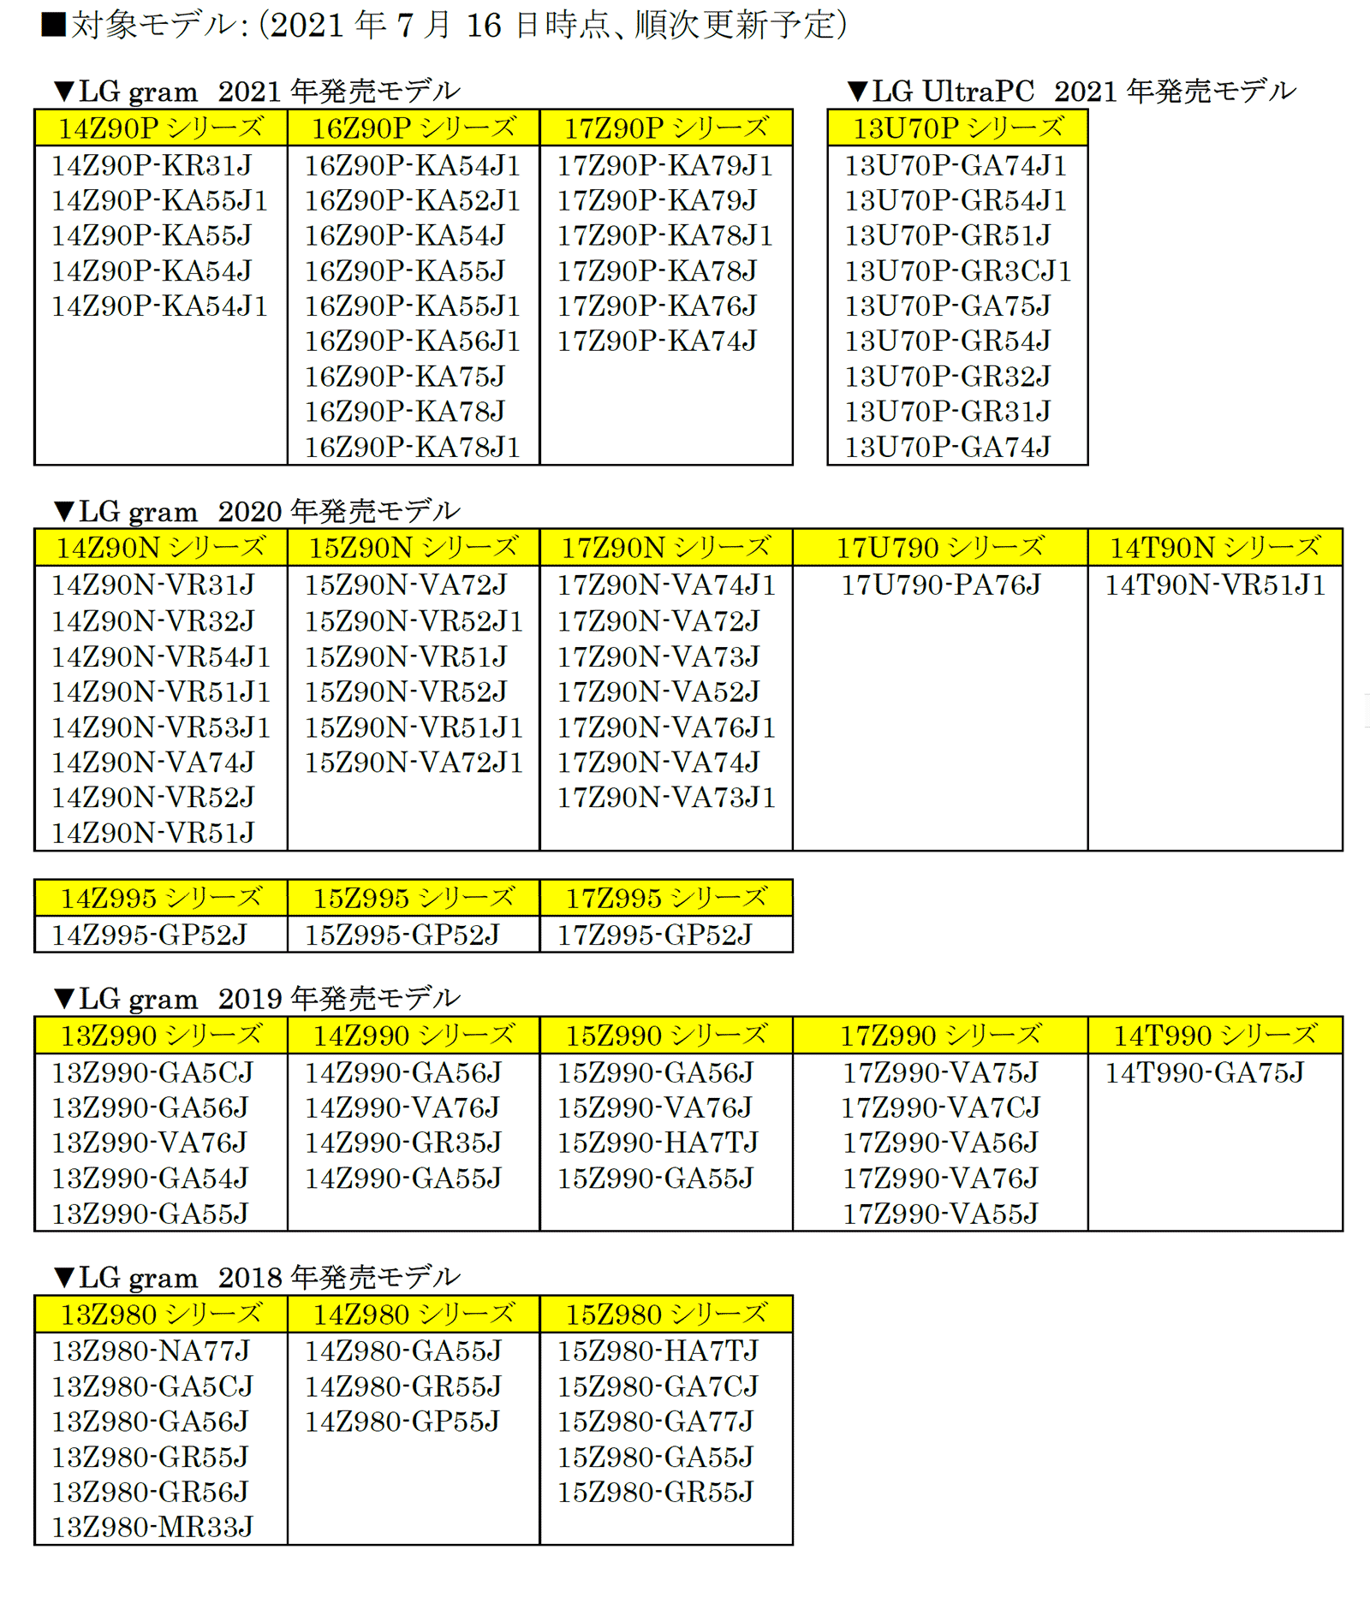Viewport: 1370px width, 1597px height.
Task: Select model 14Z90N-VR51J
Action: [x=152, y=832]
